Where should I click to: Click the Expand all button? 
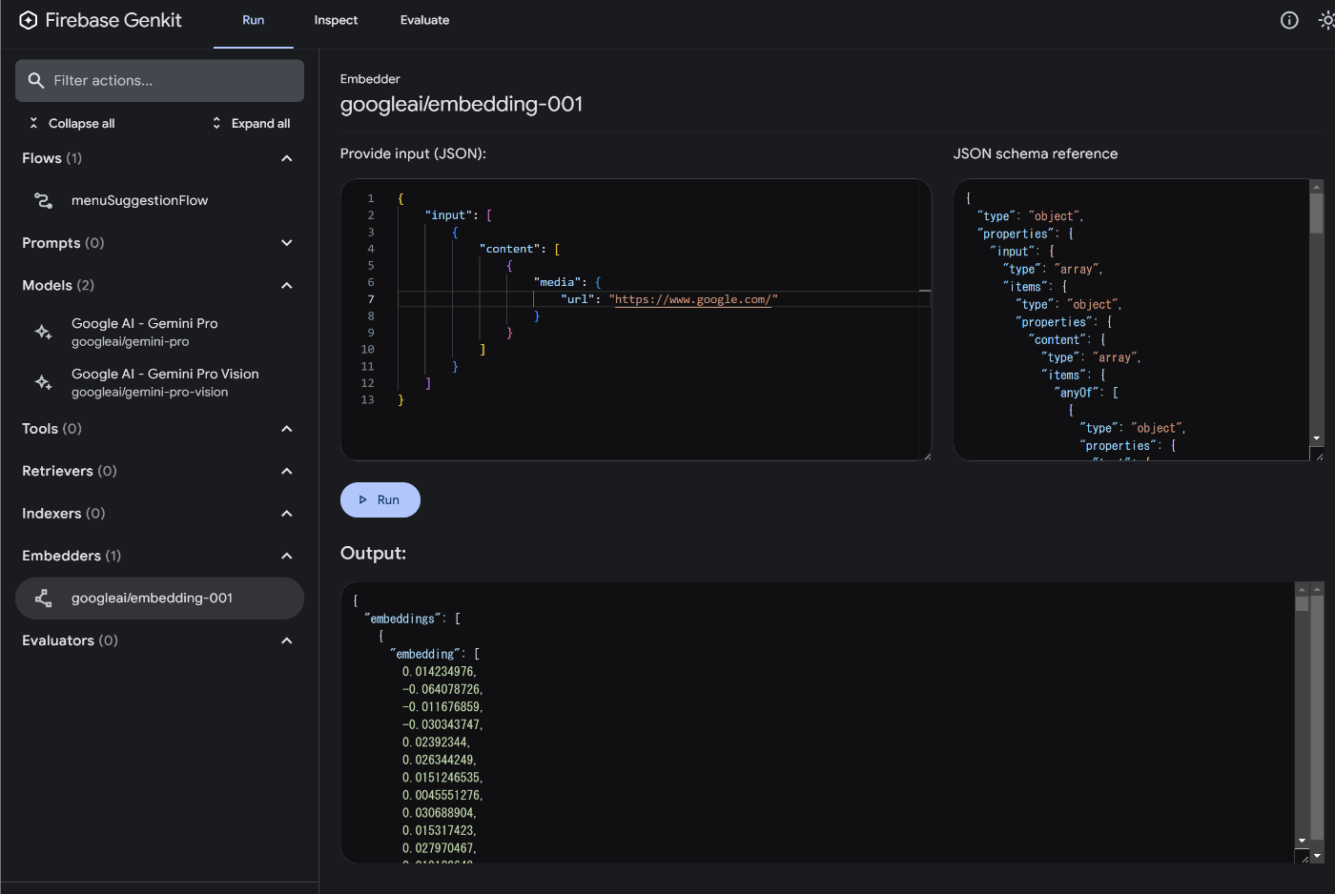(252, 123)
